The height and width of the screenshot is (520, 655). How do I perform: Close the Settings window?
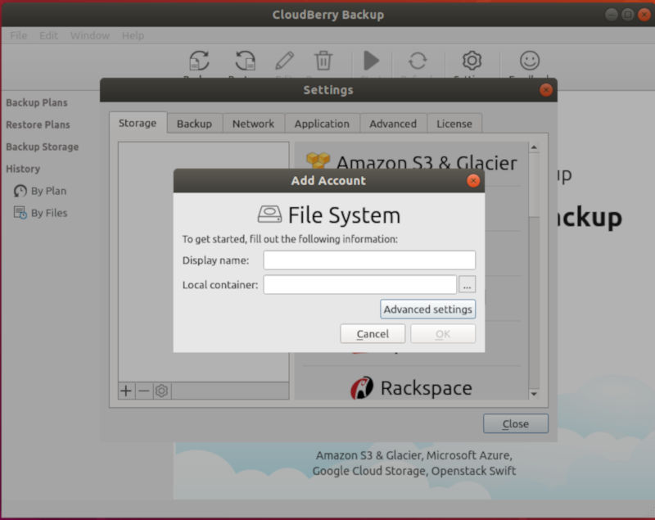pyautogui.click(x=515, y=423)
